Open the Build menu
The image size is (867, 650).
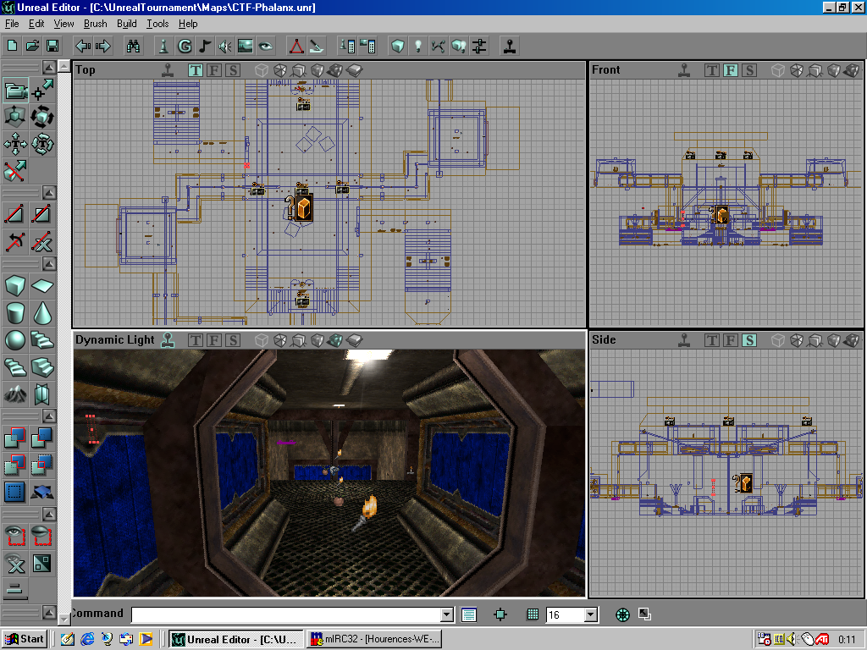(x=127, y=24)
